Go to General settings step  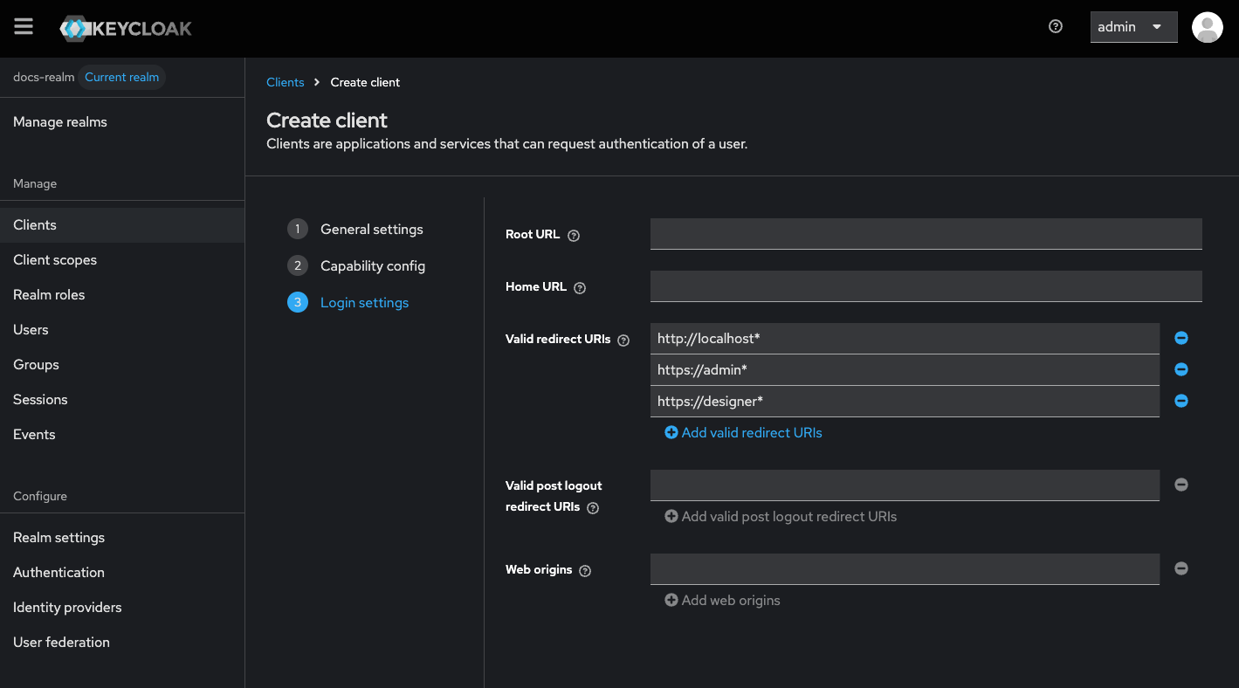point(371,230)
